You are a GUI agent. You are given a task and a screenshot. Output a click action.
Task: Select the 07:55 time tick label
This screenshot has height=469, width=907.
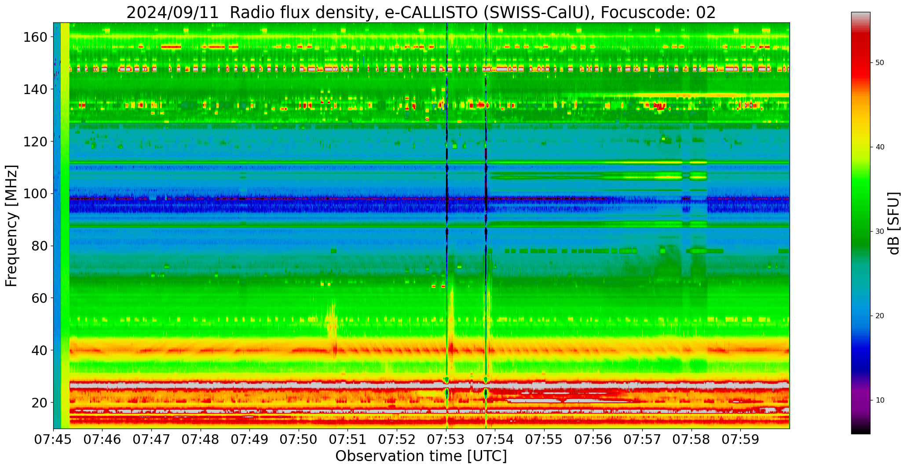pyautogui.click(x=544, y=440)
